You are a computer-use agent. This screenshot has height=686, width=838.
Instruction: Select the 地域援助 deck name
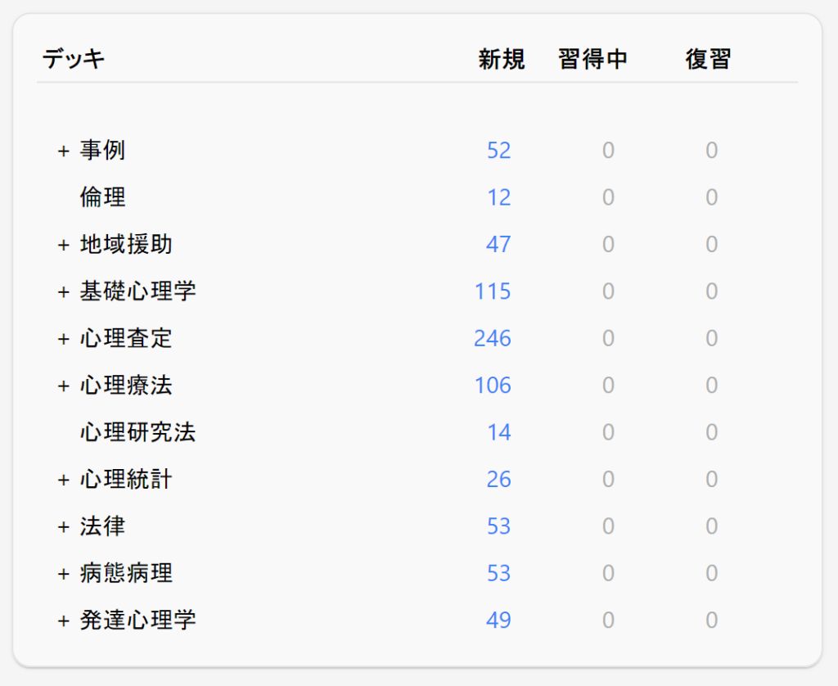[126, 244]
